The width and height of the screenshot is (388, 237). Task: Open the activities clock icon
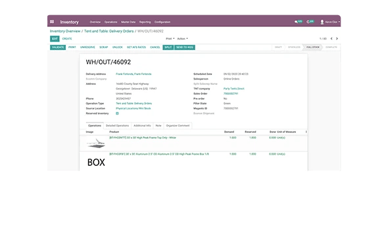point(308,22)
